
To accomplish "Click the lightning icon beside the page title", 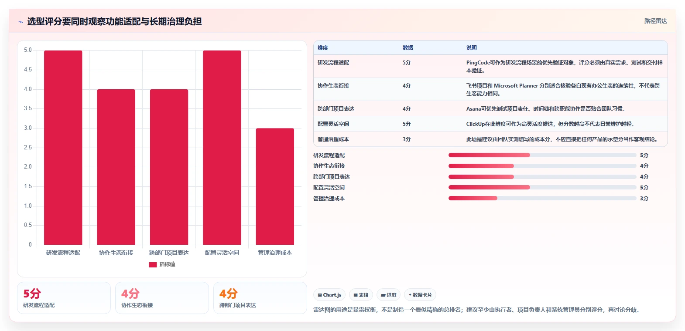I will tap(21, 22).
